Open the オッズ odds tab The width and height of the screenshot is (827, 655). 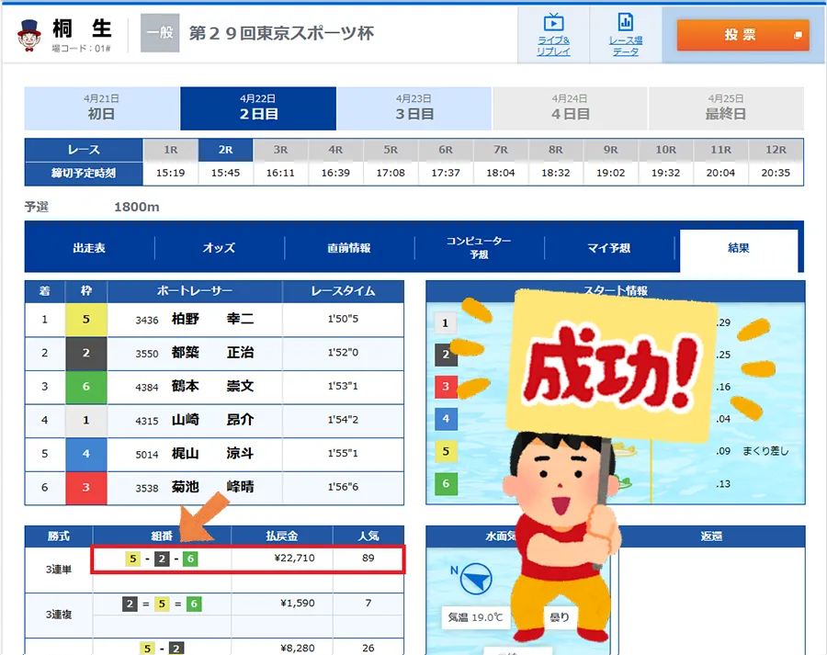tap(219, 248)
